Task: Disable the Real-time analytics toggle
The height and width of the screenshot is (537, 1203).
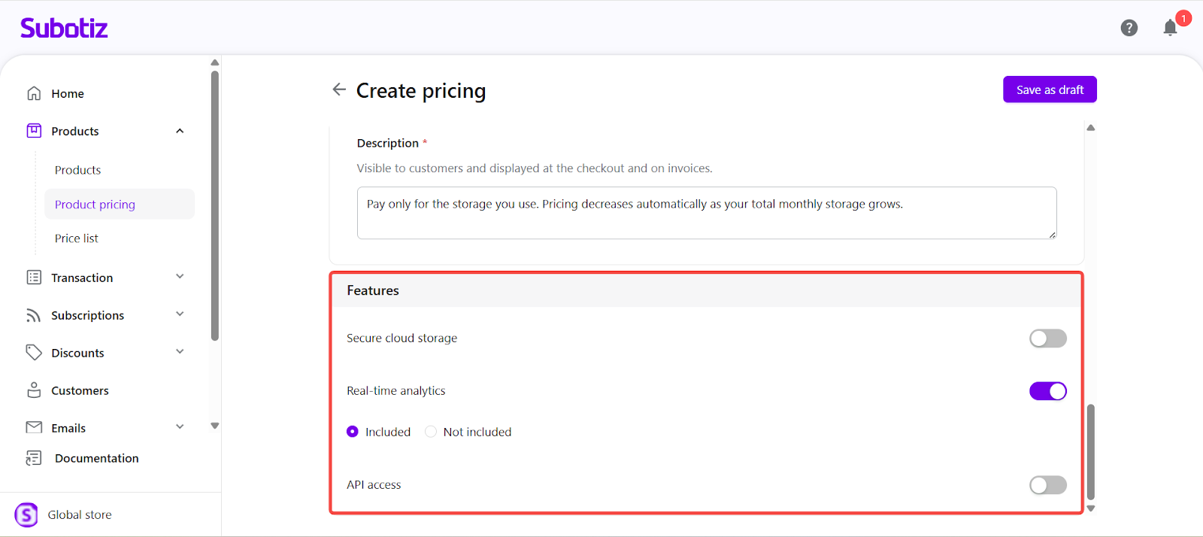Action: click(1047, 391)
